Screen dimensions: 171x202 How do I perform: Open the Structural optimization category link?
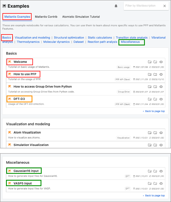[69, 37]
